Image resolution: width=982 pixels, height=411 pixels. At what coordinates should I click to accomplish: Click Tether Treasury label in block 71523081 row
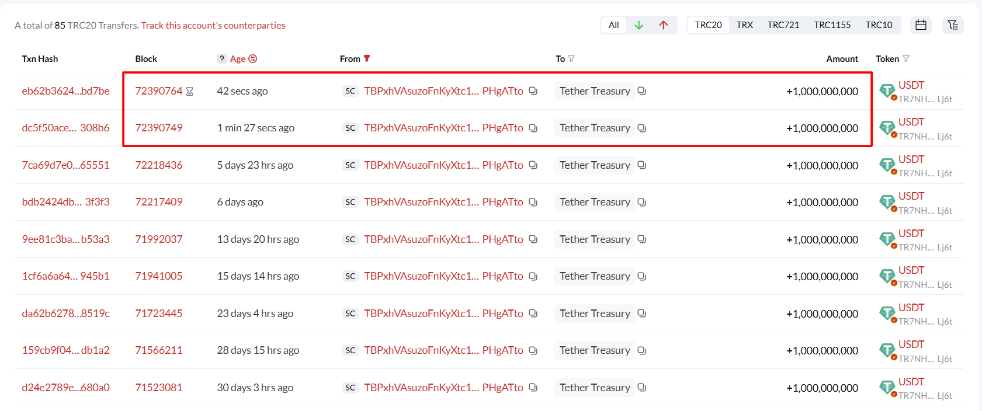click(x=595, y=388)
